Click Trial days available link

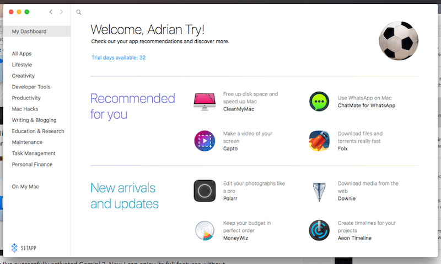[119, 57]
